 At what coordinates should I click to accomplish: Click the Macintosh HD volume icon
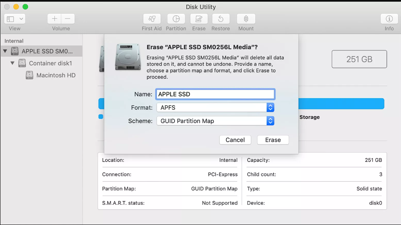(x=30, y=75)
